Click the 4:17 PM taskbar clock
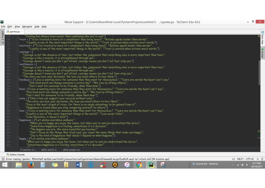 click(x=256, y=165)
